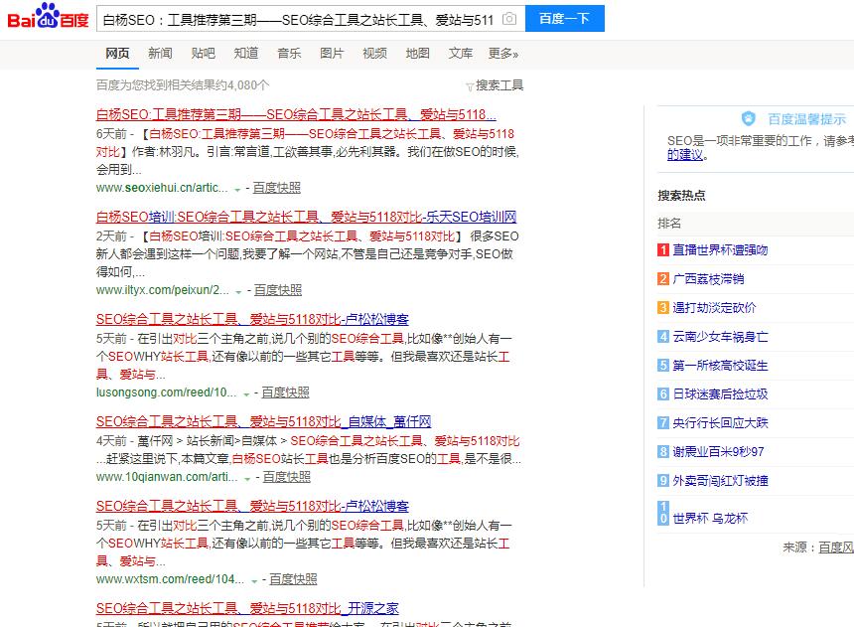Screen dimensions: 854x627
Task: Click the rank 1 badge in hot searches
Action: click(662, 250)
